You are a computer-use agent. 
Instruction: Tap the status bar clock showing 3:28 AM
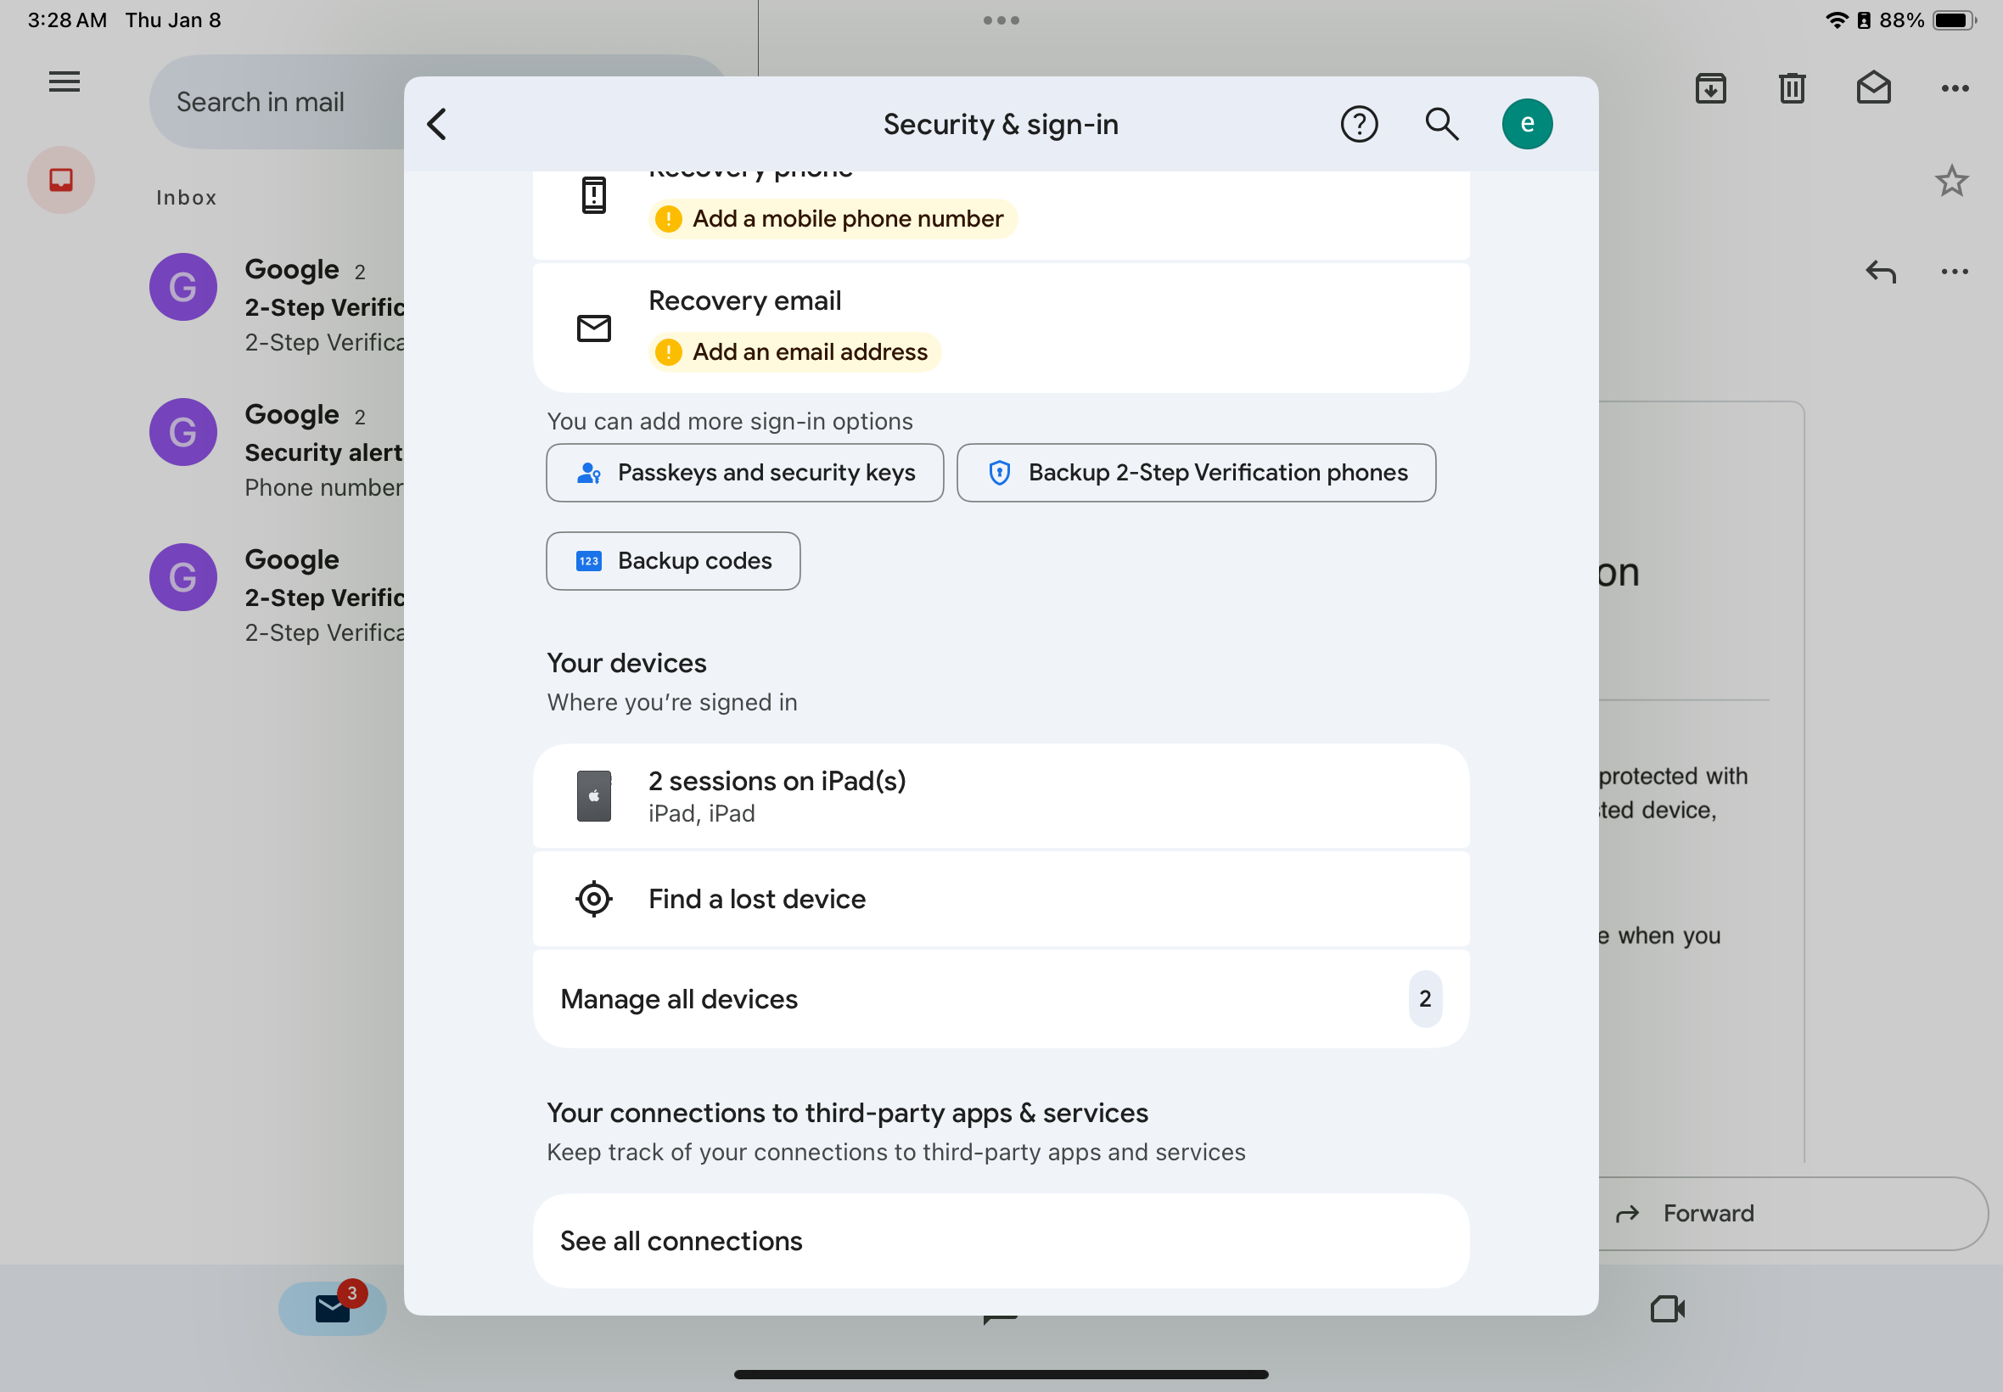[67, 20]
